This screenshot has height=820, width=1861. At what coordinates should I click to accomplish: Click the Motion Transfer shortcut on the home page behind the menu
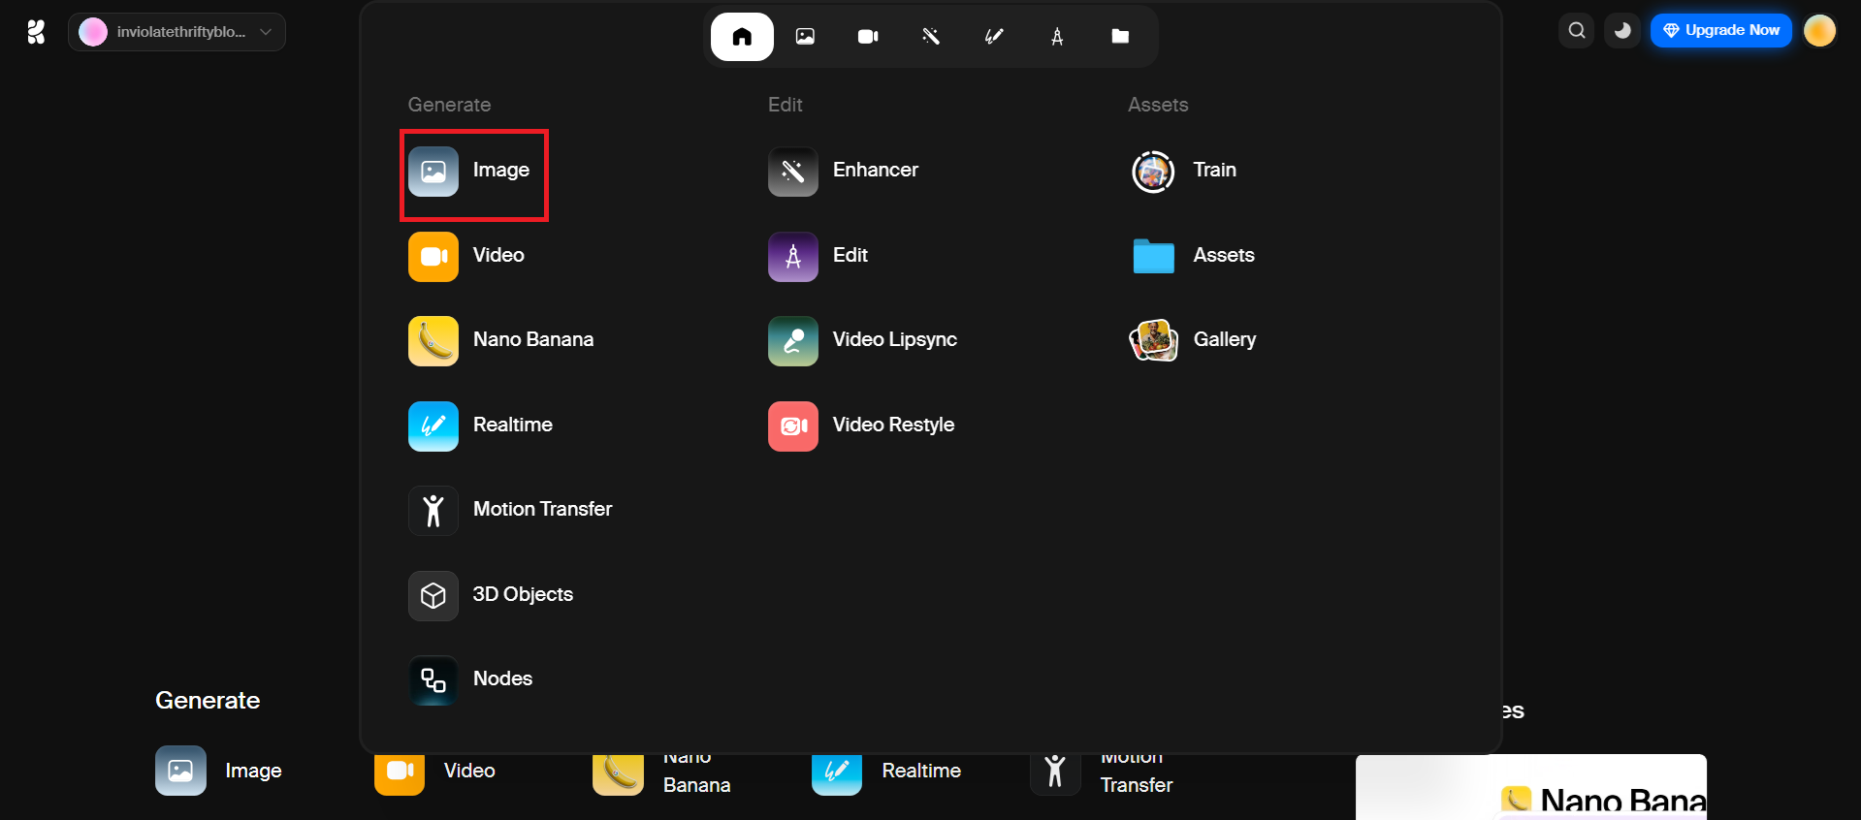pyautogui.click(x=1103, y=774)
